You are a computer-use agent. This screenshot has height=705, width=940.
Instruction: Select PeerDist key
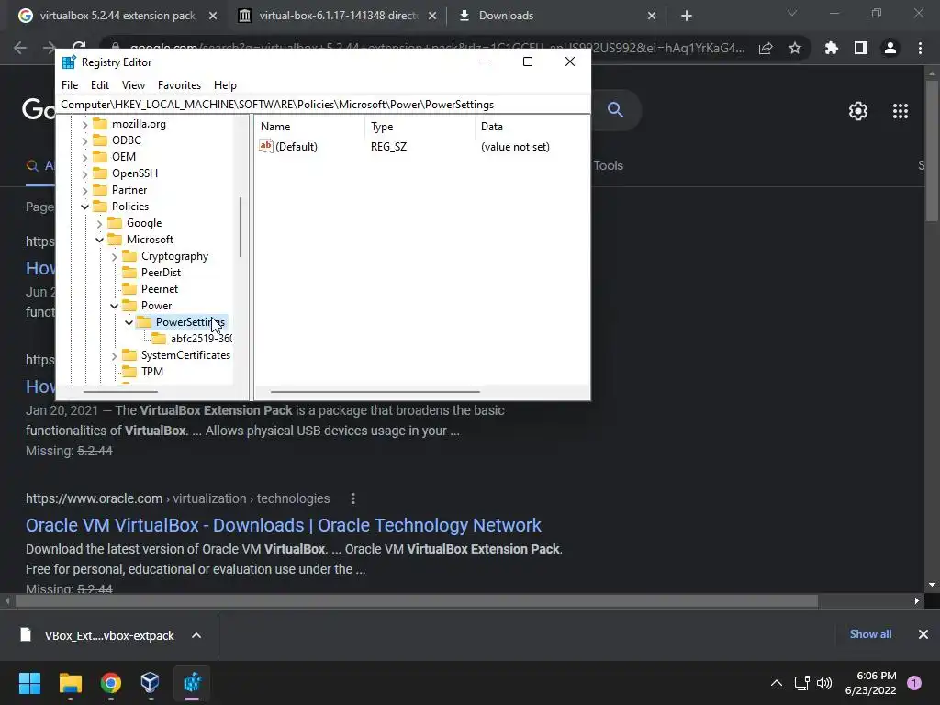(x=161, y=272)
